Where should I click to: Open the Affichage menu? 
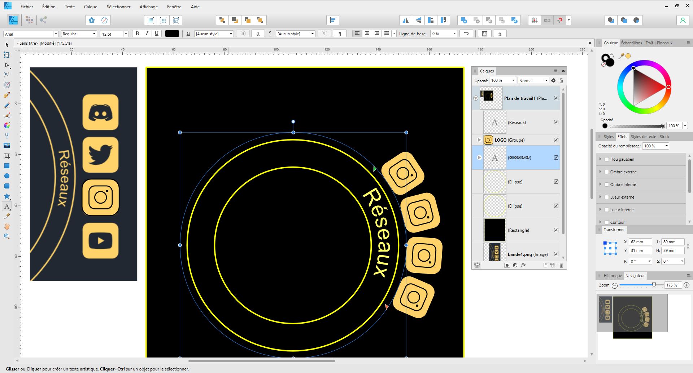click(149, 6)
